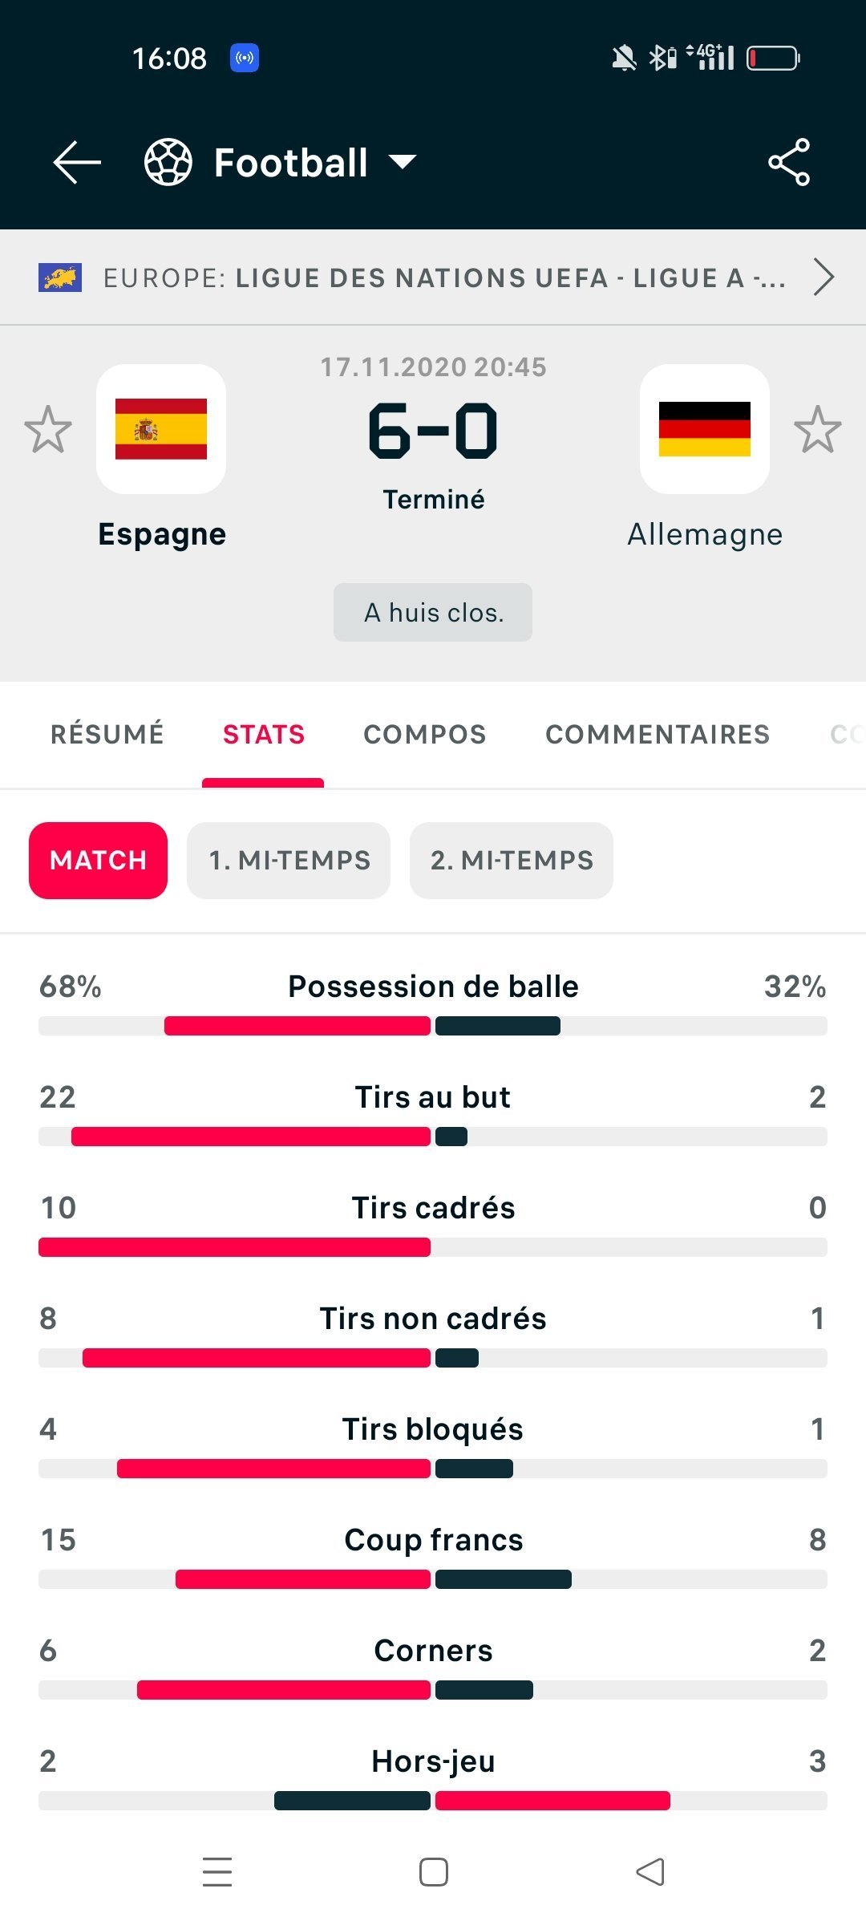Favorite Espagne with the star

click(48, 429)
